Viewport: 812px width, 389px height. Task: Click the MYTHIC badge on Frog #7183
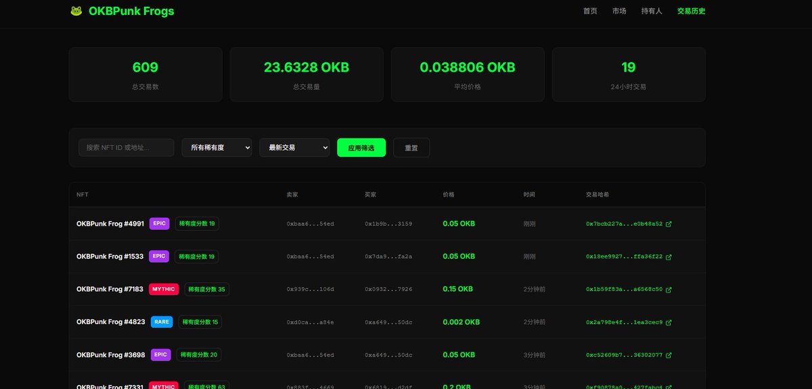(x=164, y=289)
